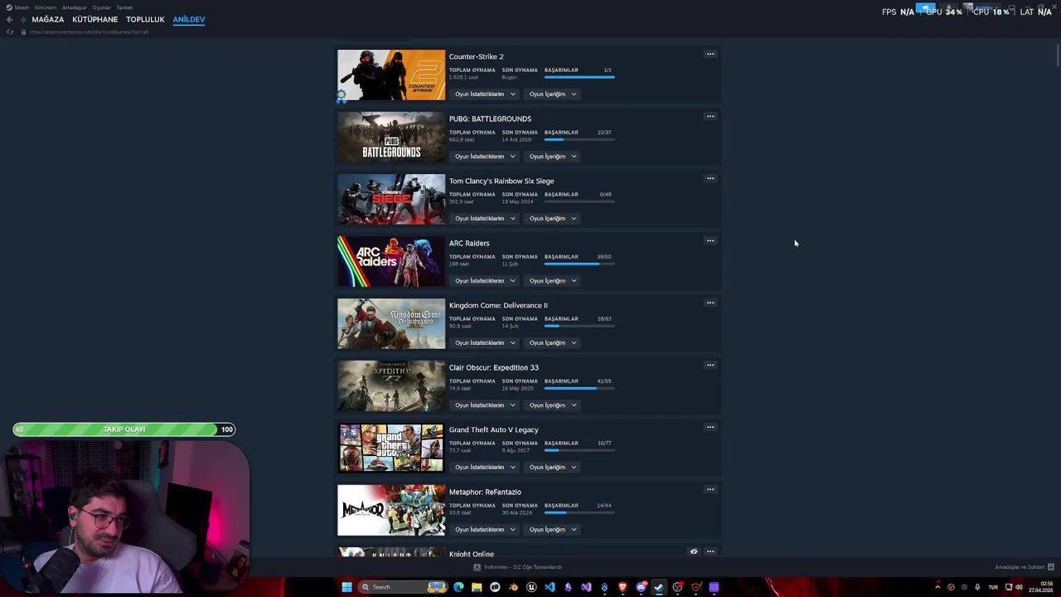Go back using the Steam back arrow

pos(9,19)
